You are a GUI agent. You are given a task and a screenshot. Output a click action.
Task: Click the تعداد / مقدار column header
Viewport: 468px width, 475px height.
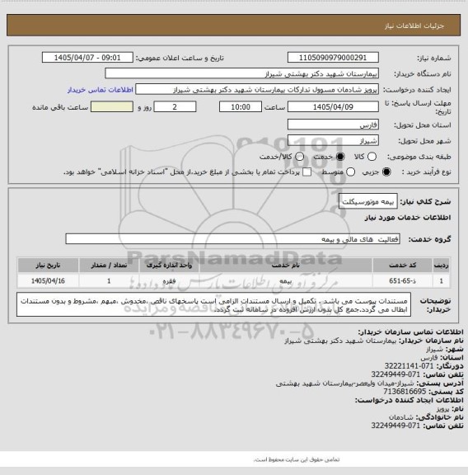coord(109,266)
